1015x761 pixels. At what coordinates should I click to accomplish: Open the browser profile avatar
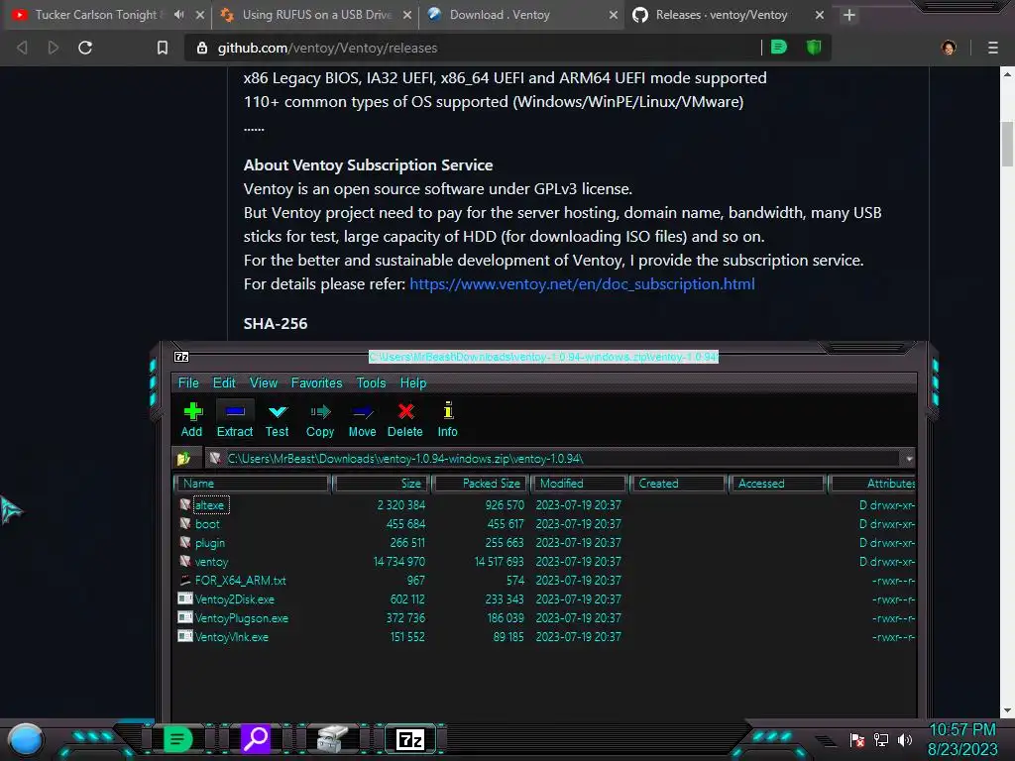949,48
